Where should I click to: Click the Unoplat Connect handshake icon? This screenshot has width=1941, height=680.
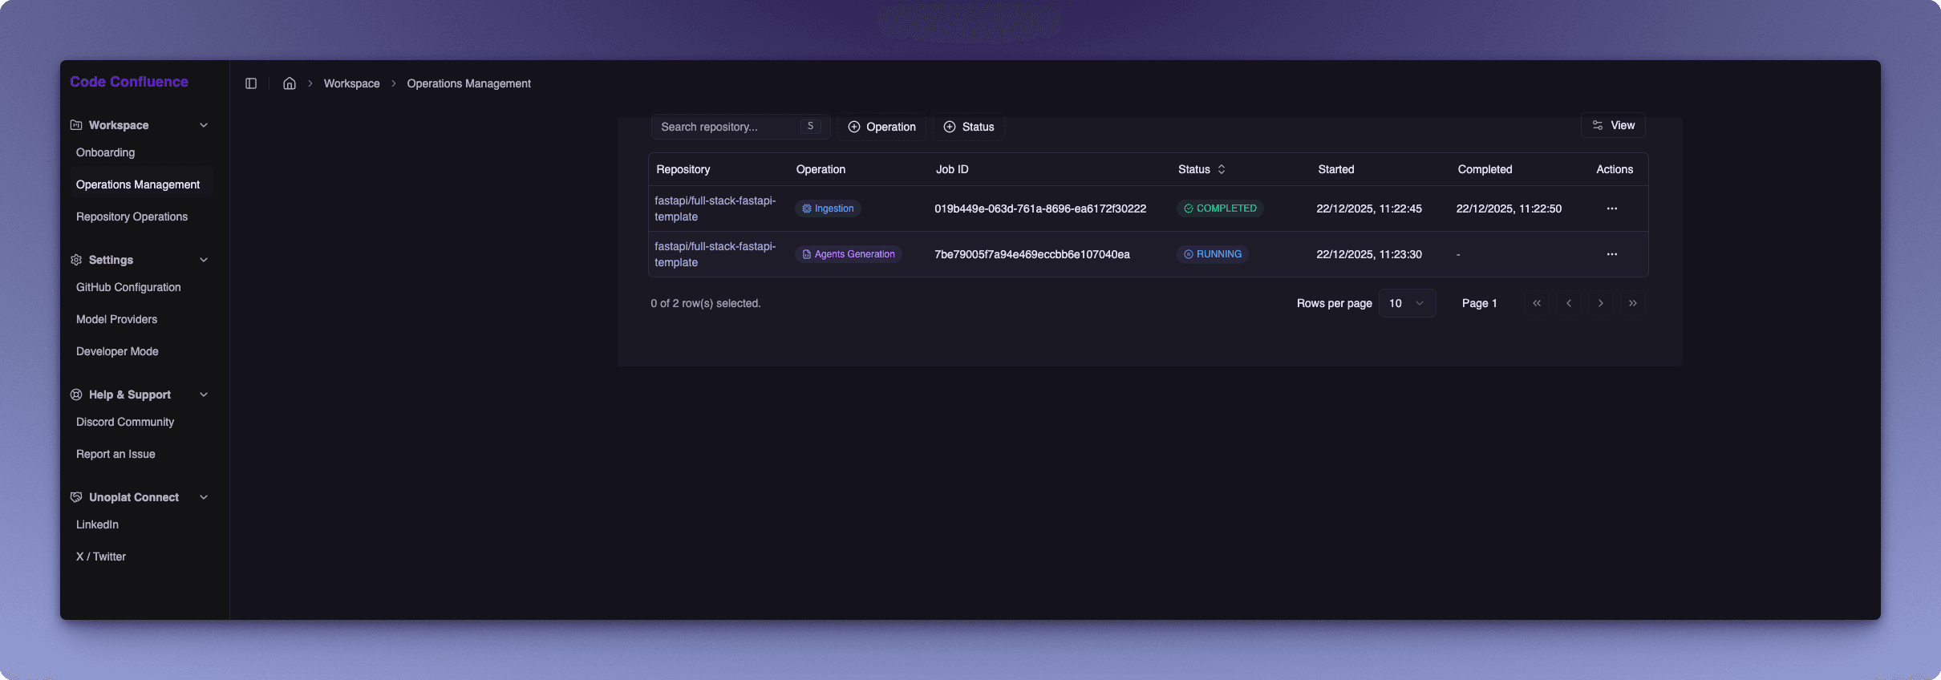pyautogui.click(x=76, y=497)
